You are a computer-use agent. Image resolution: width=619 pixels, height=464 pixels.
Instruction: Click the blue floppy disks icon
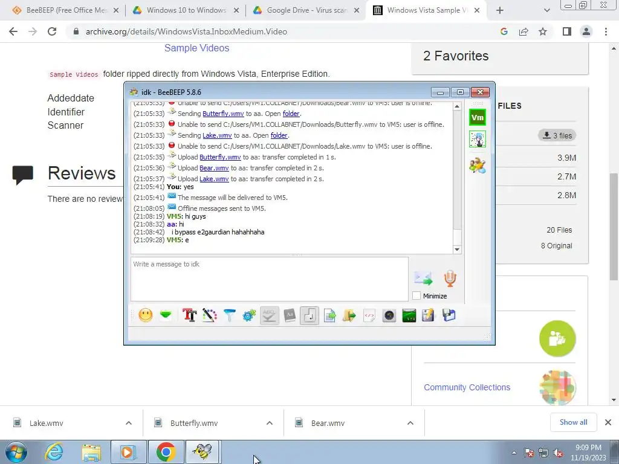[x=449, y=315]
